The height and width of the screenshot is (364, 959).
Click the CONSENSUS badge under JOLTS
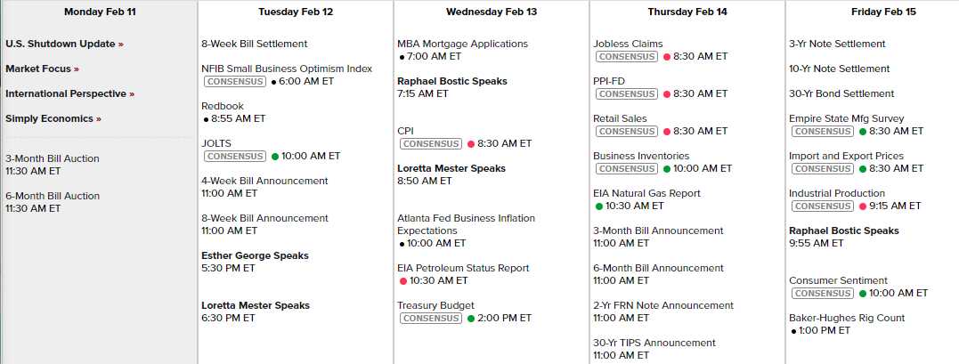(235, 156)
